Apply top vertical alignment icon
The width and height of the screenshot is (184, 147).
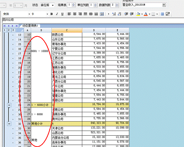pos(85,14)
